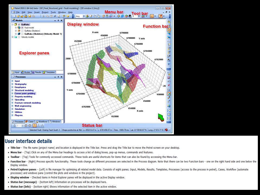260x195 pixels.
Task: Expand the Stratigraphy process group
Action: click(12, 84)
